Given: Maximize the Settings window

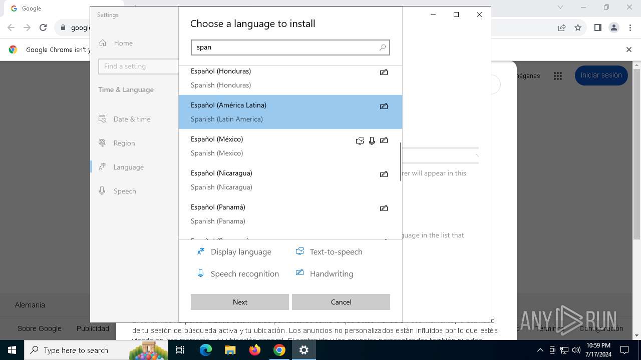Looking at the screenshot, I should pyautogui.click(x=456, y=14).
